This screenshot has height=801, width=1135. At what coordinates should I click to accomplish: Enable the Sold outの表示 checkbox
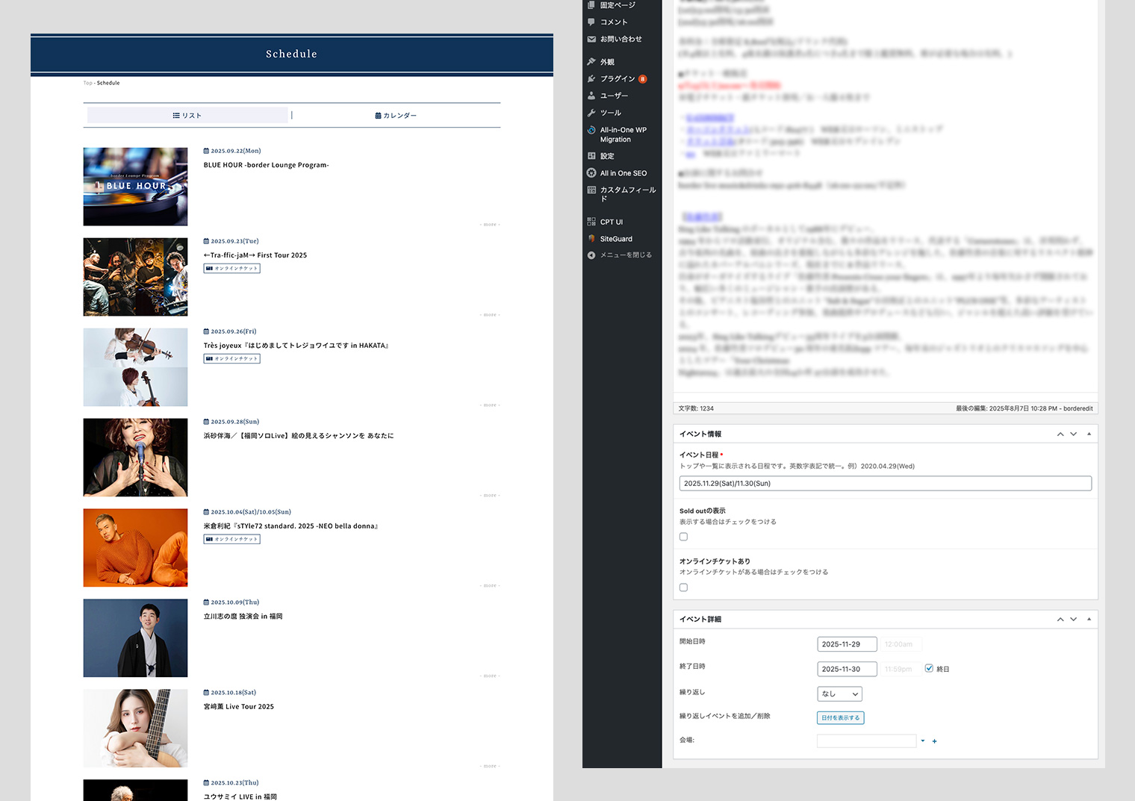683,537
